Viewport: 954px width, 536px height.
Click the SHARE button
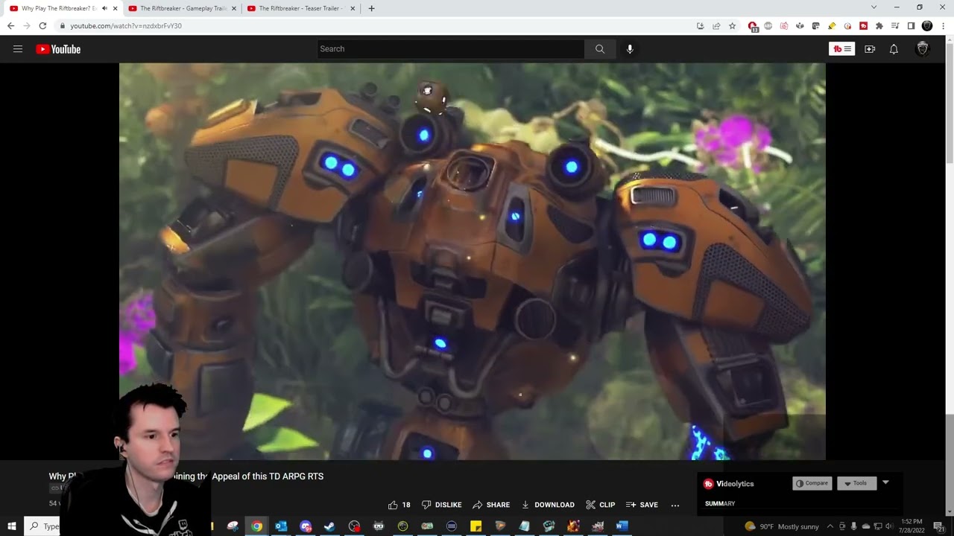point(491,505)
